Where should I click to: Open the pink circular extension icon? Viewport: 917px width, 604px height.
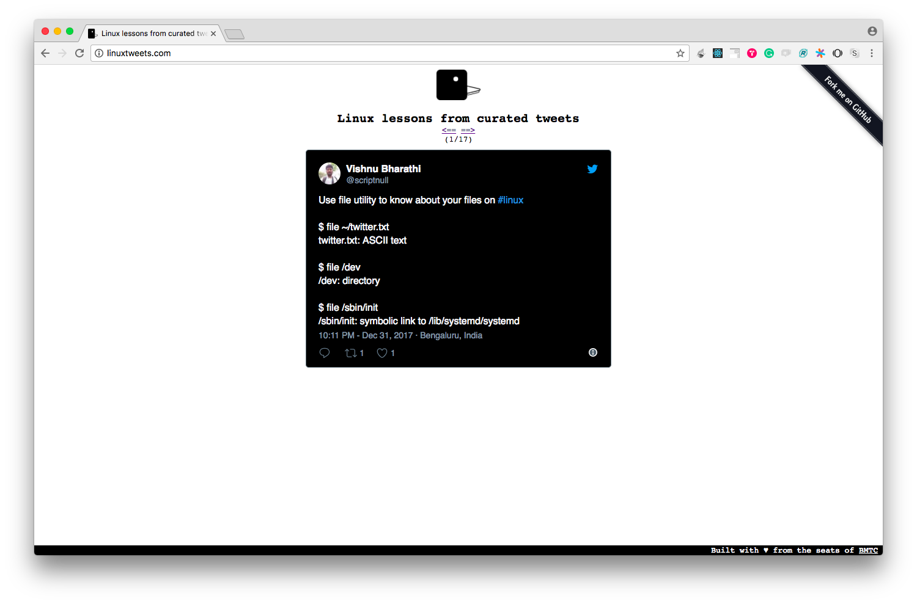pos(752,53)
